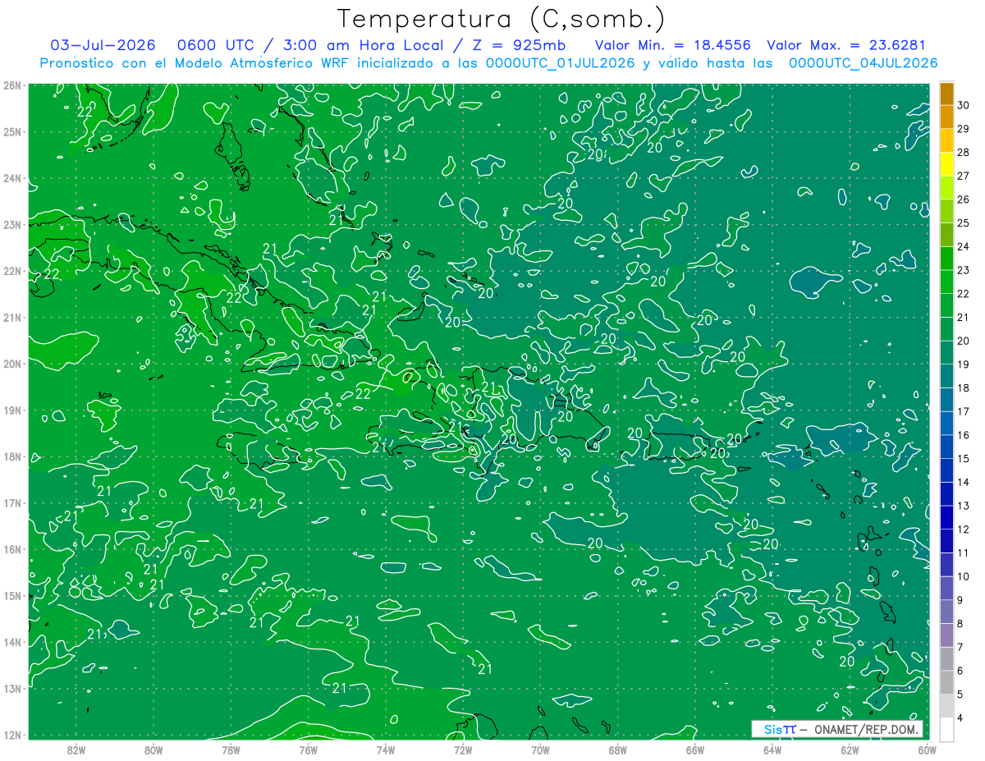
Task: Click the latitude axis label "21N"
Action: tap(12, 317)
